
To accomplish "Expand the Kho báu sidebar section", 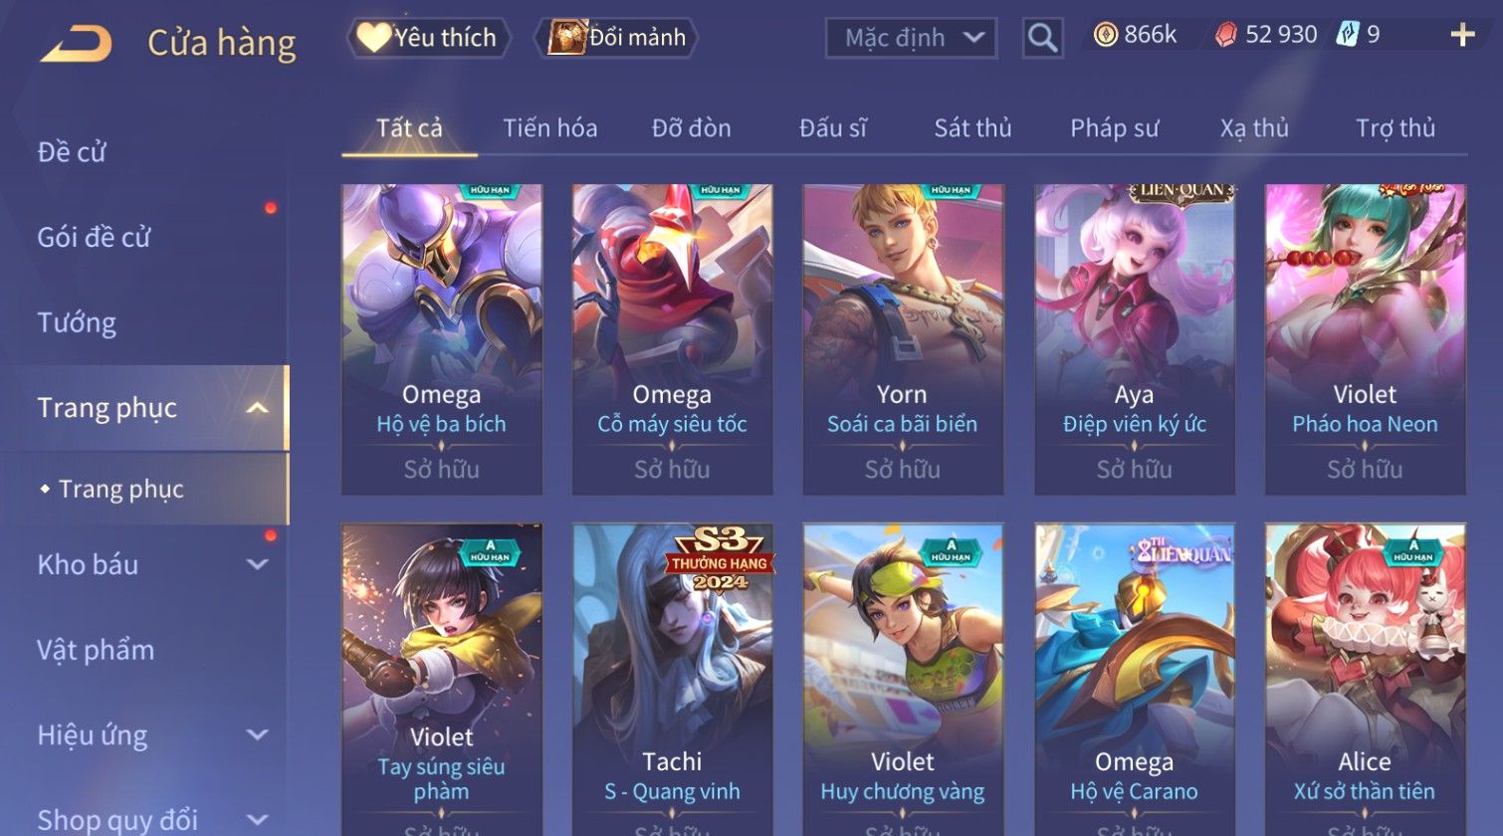I will (257, 564).
